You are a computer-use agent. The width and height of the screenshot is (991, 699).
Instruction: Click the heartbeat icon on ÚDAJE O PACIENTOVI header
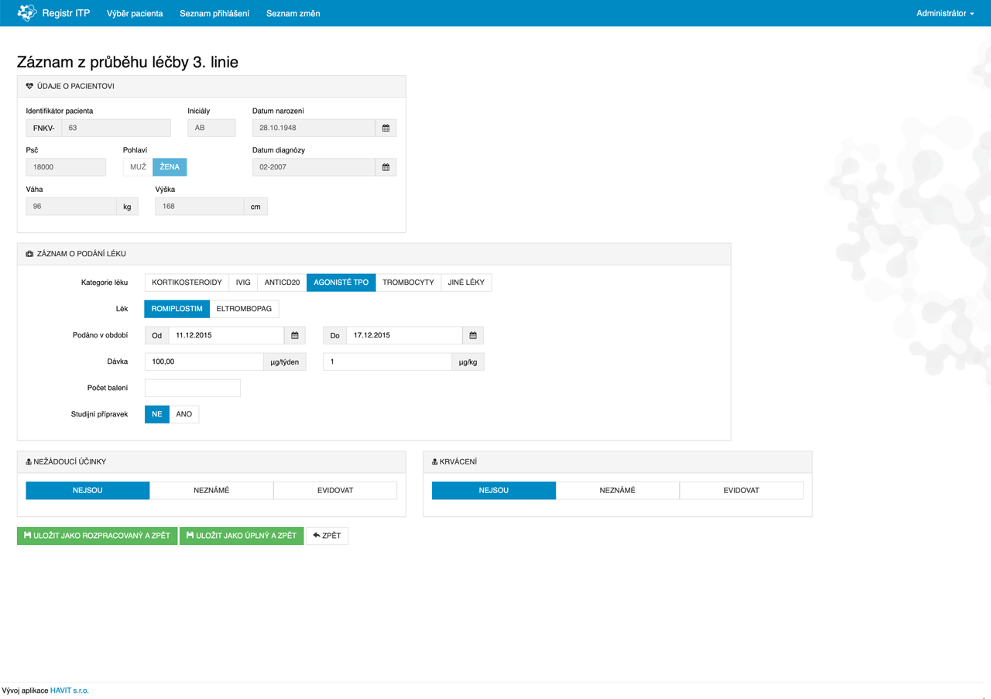point(30,86)
